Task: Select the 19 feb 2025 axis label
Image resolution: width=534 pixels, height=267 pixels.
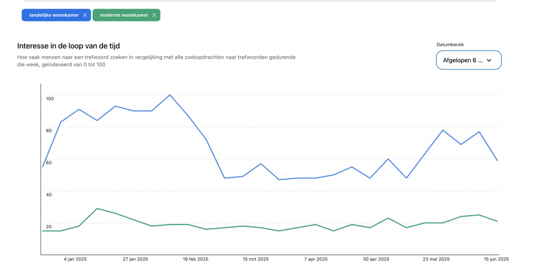Action: click(195, 259)
